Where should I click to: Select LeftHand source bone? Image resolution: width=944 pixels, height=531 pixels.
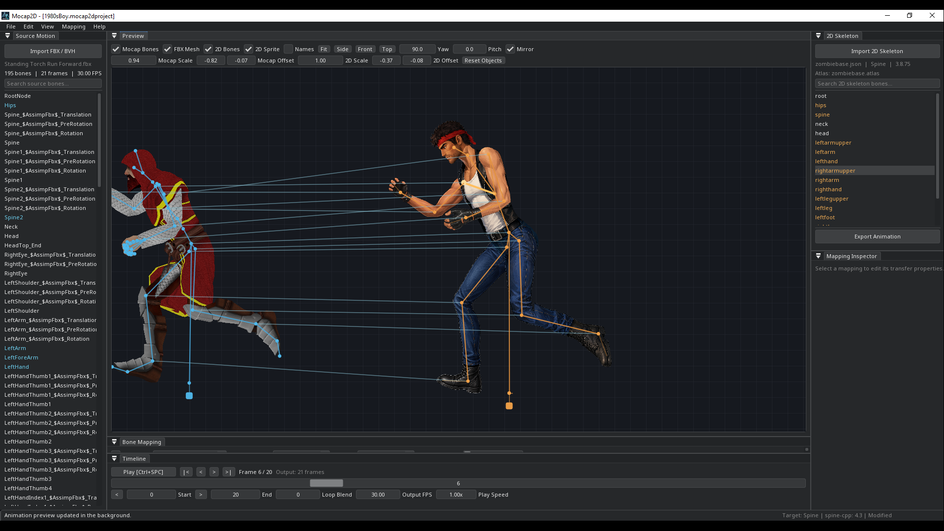17,367
